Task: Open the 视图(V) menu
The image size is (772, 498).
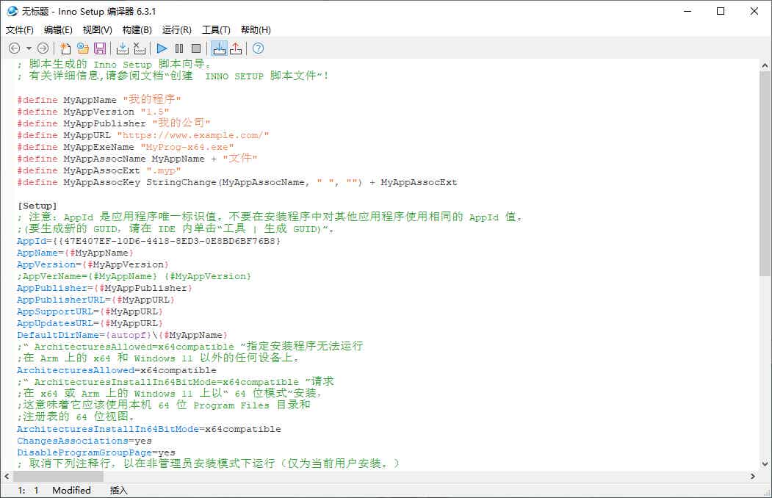Action: click(x=98, y=30)
